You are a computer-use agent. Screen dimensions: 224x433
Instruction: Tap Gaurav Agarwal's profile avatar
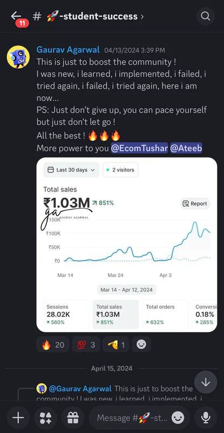pos(18,57)
